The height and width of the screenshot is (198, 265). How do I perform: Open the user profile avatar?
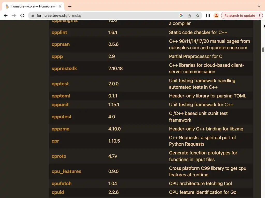(x=216, y=15)
